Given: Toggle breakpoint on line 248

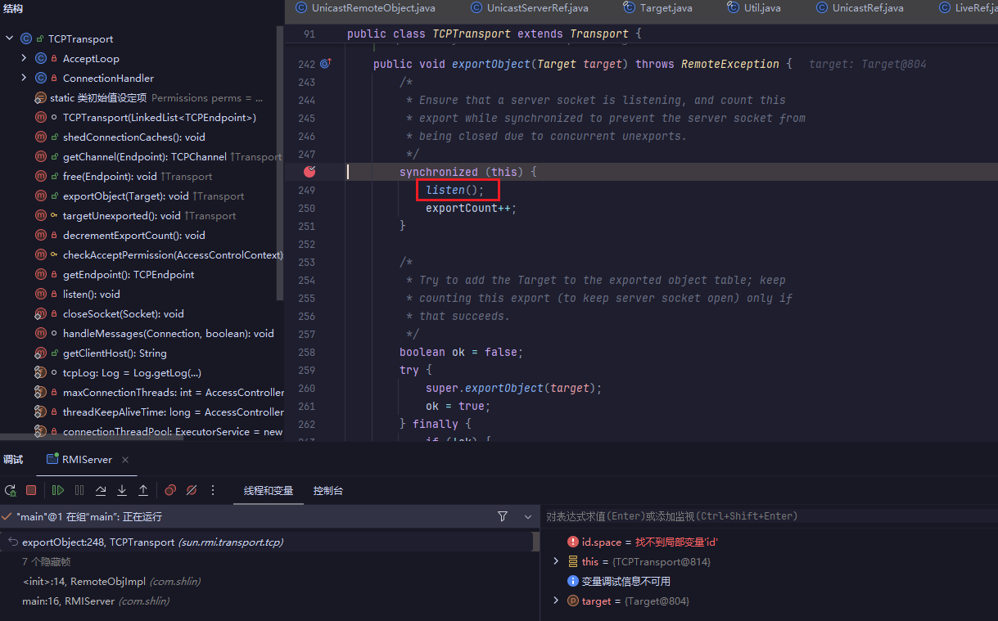Looking at the screenshot, I should pos(309,172).
